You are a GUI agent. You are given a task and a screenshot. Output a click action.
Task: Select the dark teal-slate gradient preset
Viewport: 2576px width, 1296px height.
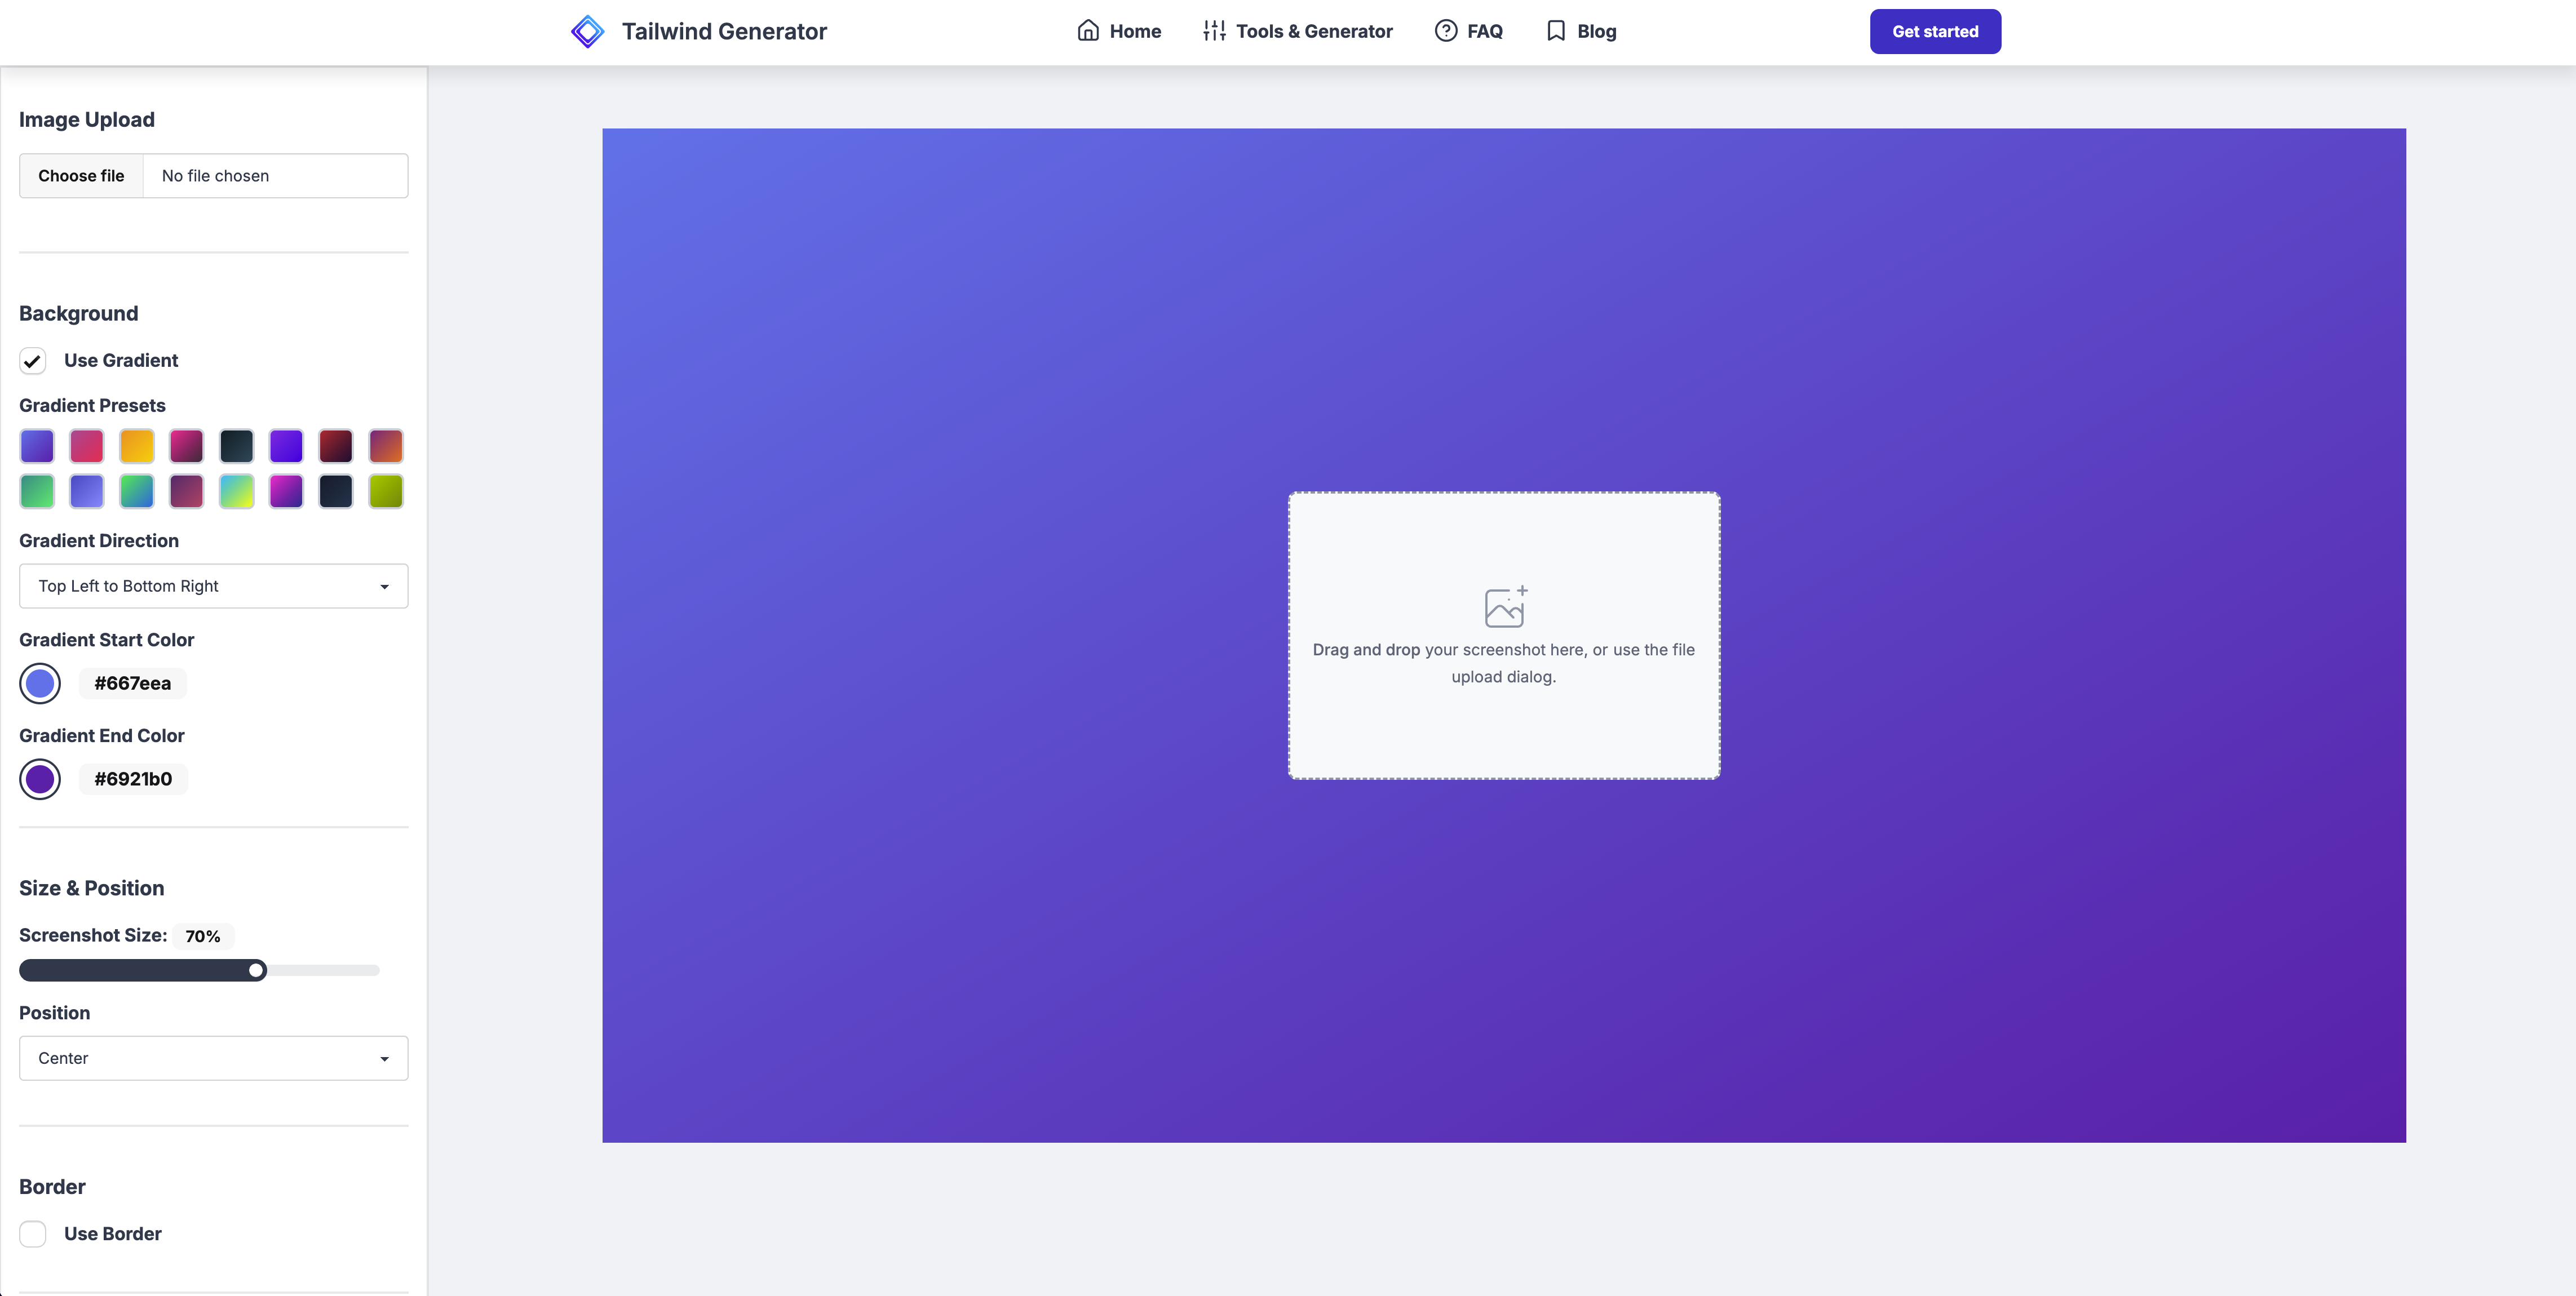coord(236,445)
